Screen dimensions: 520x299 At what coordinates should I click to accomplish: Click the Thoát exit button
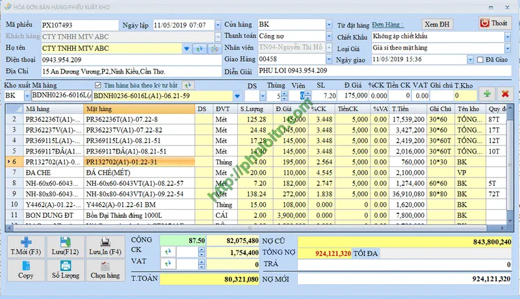[x=495, y=23]
